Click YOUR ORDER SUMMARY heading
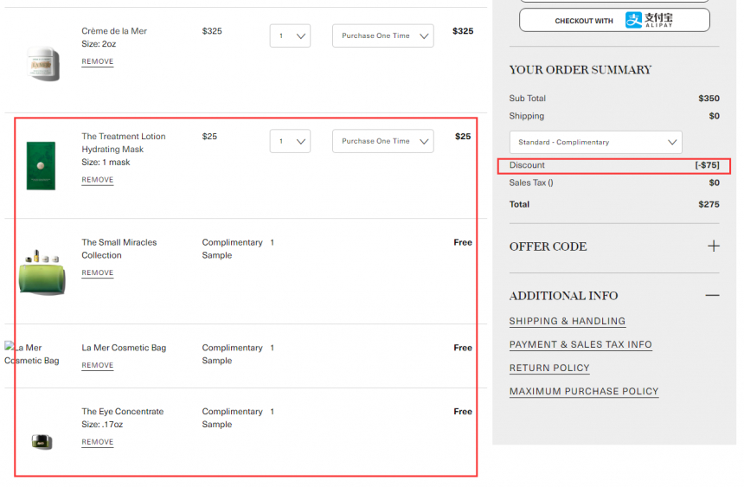744x487 pixels. coord(580,70)
